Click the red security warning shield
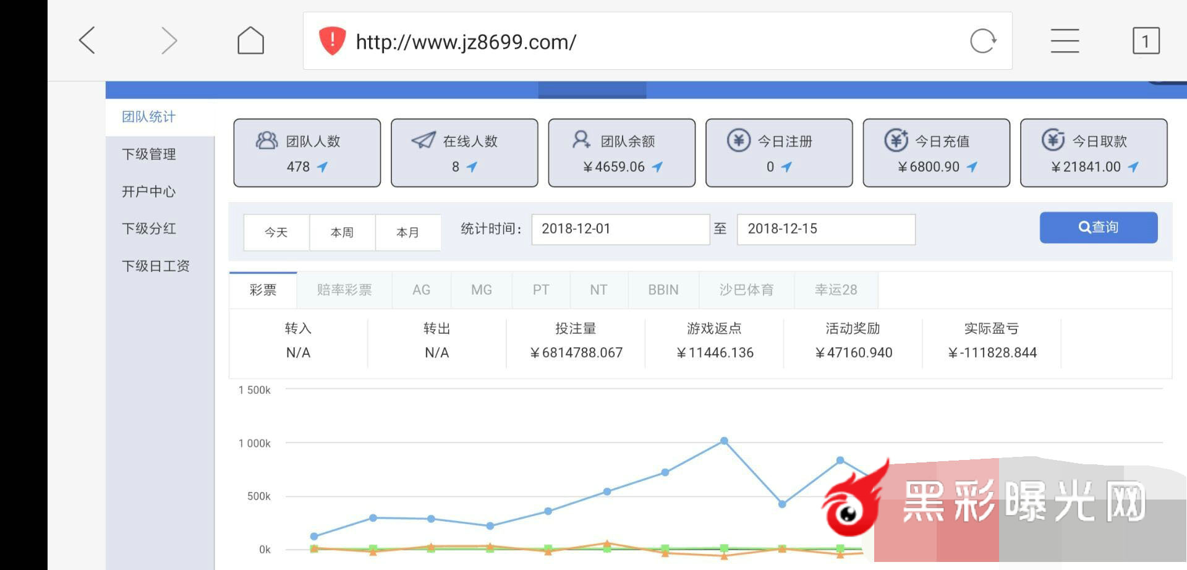 332,41
